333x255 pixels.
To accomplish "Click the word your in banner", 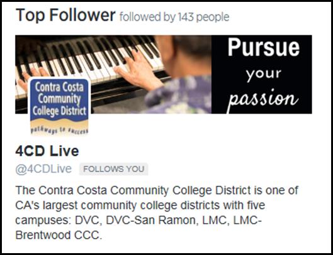I will pos(264,74).
